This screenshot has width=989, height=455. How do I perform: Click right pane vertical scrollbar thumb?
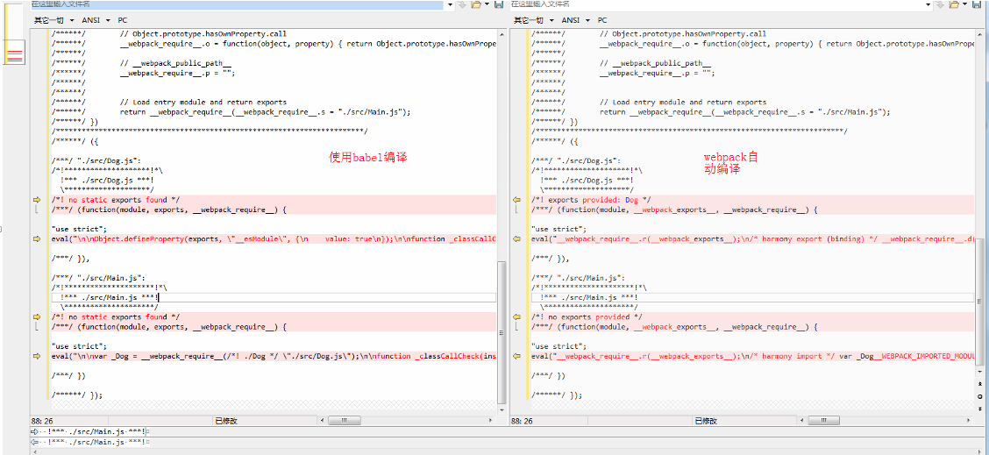coord(981,303)
